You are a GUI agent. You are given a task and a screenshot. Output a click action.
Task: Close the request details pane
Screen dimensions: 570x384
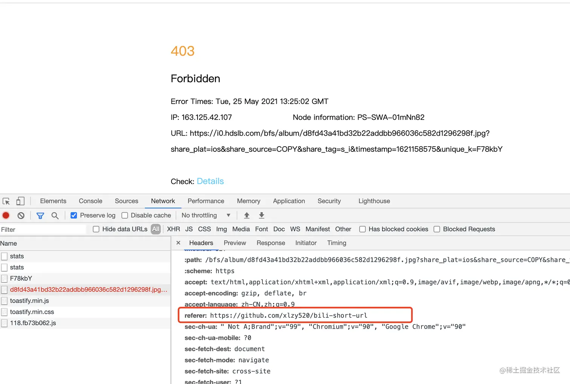tap(178, 243)
